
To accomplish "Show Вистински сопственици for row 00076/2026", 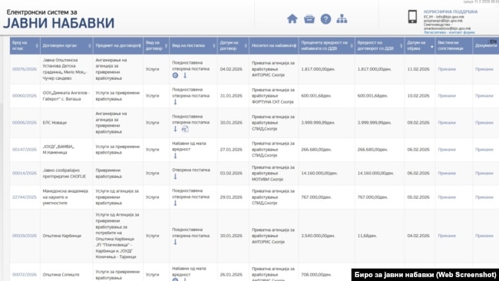I will pos(447,69).
